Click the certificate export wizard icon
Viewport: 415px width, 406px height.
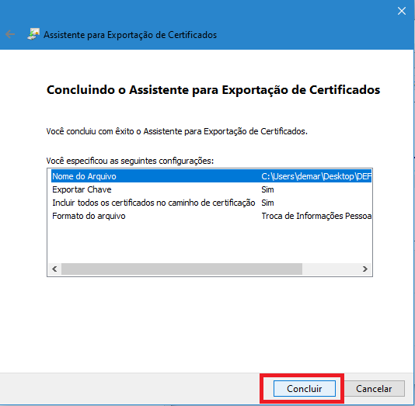point(33,34)
